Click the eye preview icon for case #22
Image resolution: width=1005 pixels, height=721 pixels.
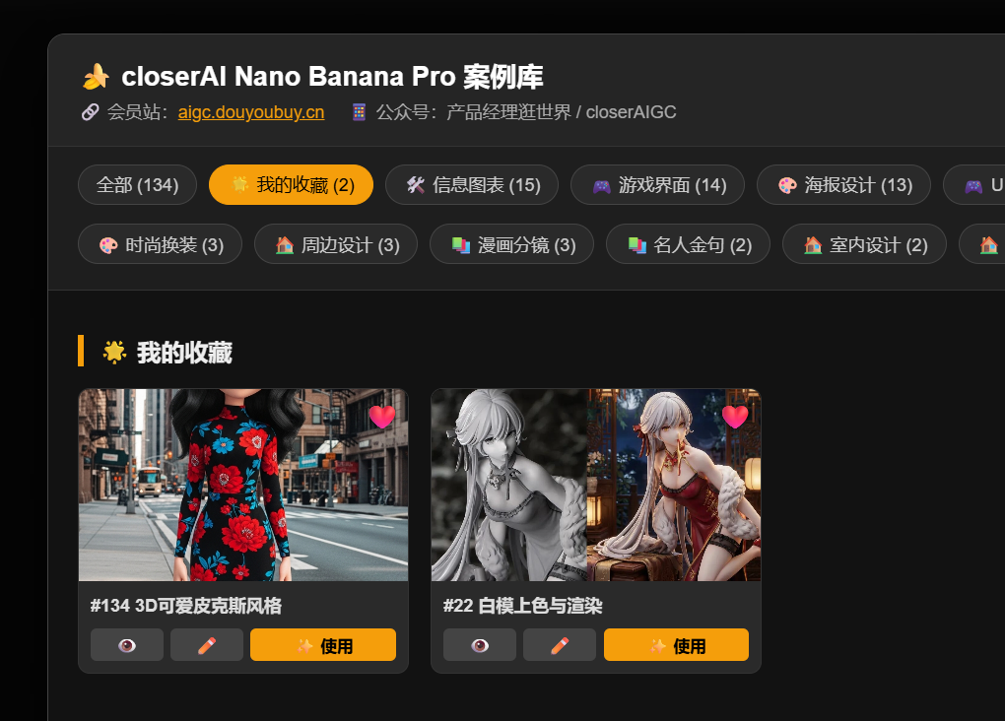click(x=480, y=645)
